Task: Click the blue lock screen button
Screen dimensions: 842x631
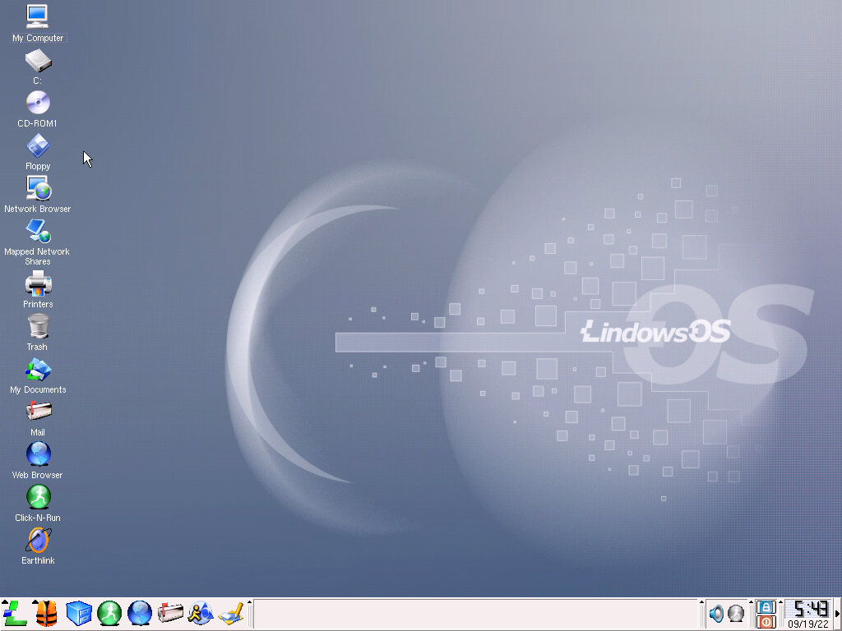Action: [x=766, y=606]
